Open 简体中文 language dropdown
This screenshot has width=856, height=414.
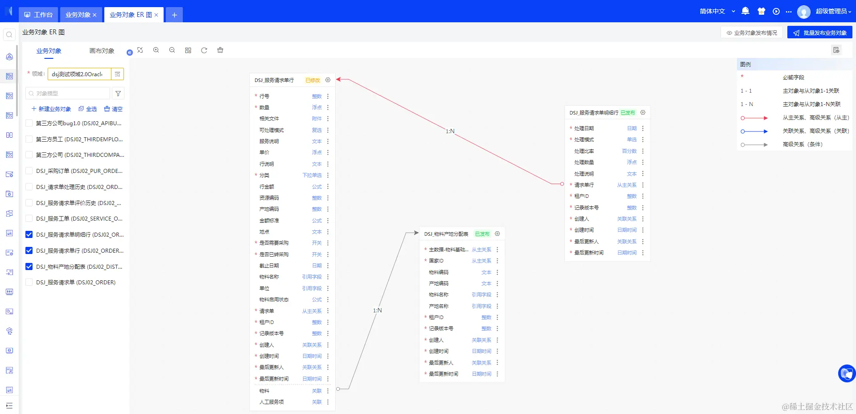click(717, 11)
